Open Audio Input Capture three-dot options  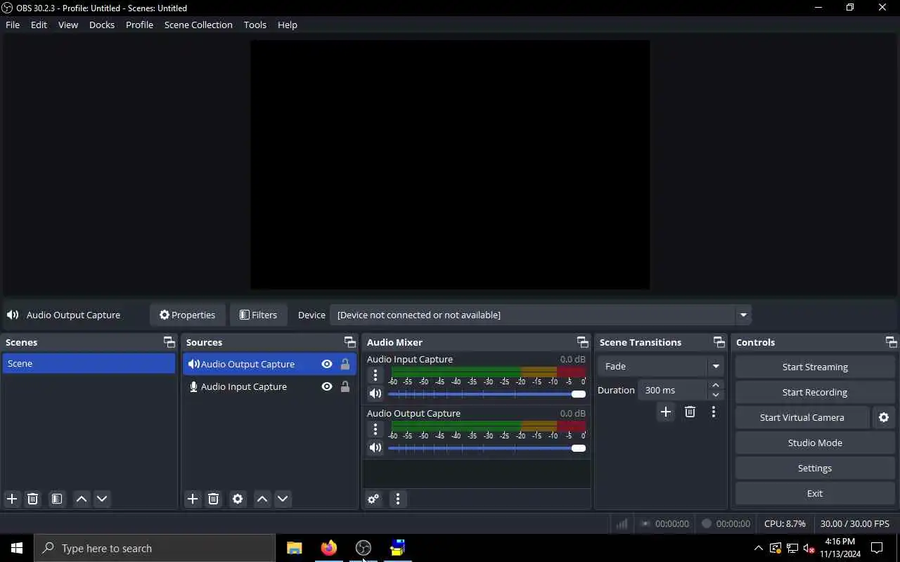[375, 375]
